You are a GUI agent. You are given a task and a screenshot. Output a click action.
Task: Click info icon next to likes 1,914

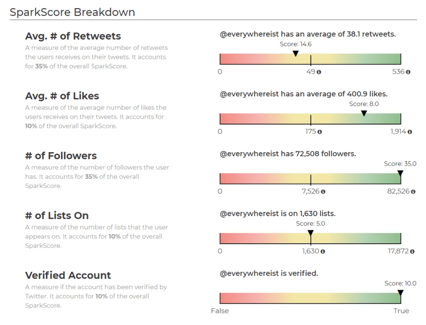410,132
